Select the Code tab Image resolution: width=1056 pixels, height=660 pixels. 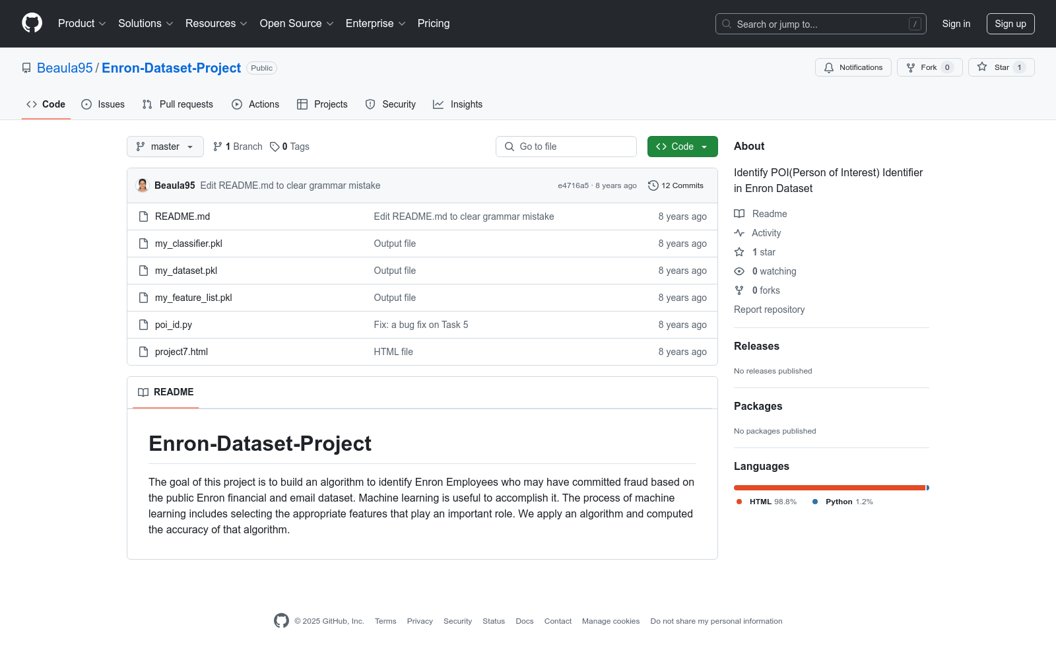[x=46, y=104]
